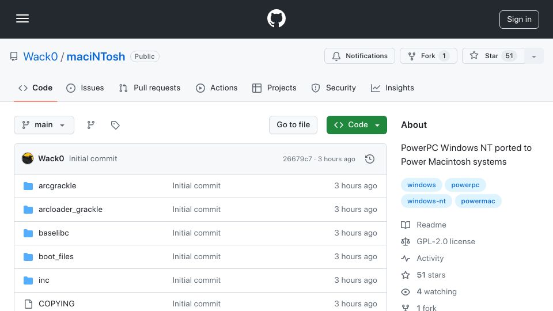Click "3 hours ago" in COPYING row
Screen dimensions: 553x311
point(355,304)
